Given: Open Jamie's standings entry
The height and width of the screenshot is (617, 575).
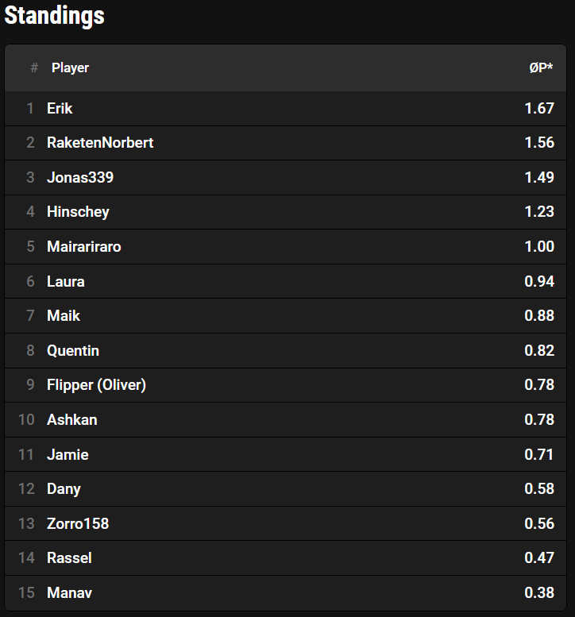Looking at the screenshot, I should point(68,454).
